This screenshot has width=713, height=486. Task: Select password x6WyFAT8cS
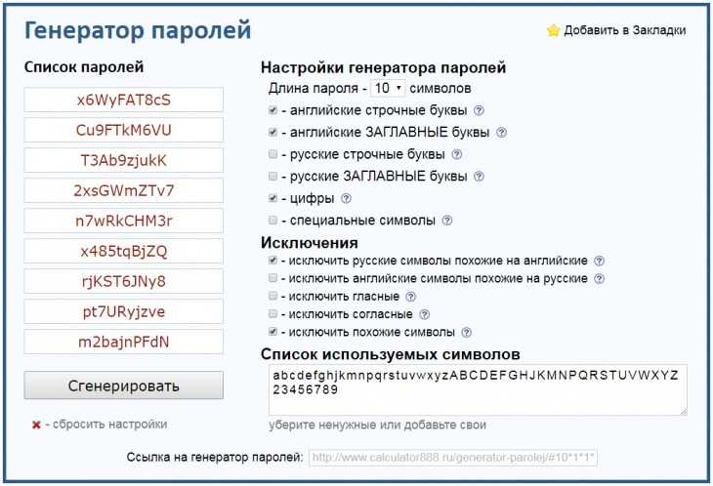click(124, 100)
